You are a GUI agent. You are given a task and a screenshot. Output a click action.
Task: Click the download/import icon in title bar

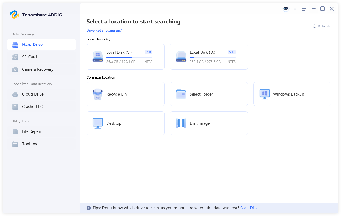(x=295, y=9)
